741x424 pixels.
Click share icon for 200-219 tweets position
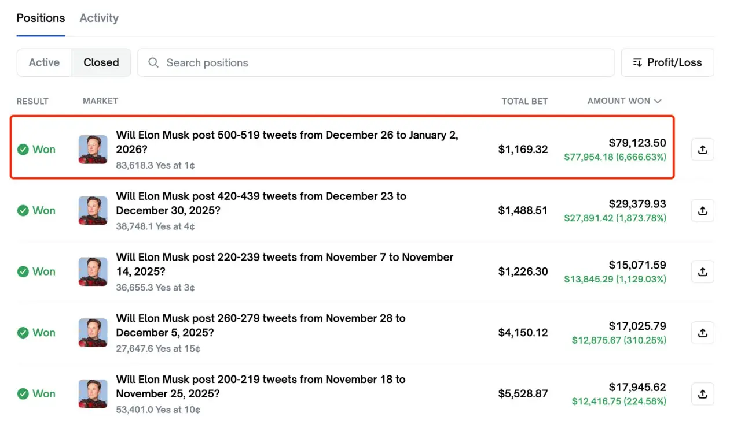(702, 394)
